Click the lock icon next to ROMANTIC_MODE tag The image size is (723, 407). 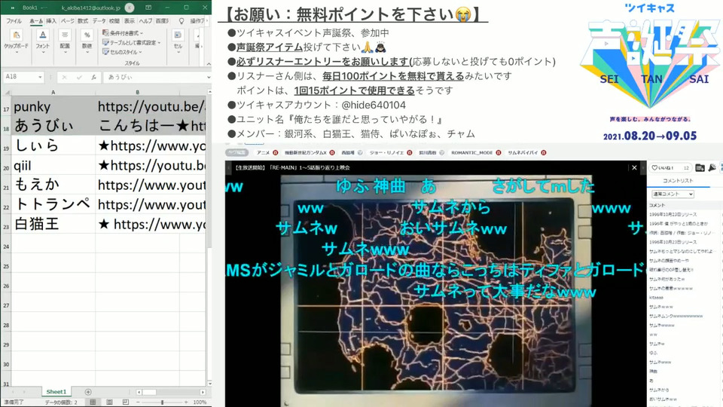(x=499, y=153)
